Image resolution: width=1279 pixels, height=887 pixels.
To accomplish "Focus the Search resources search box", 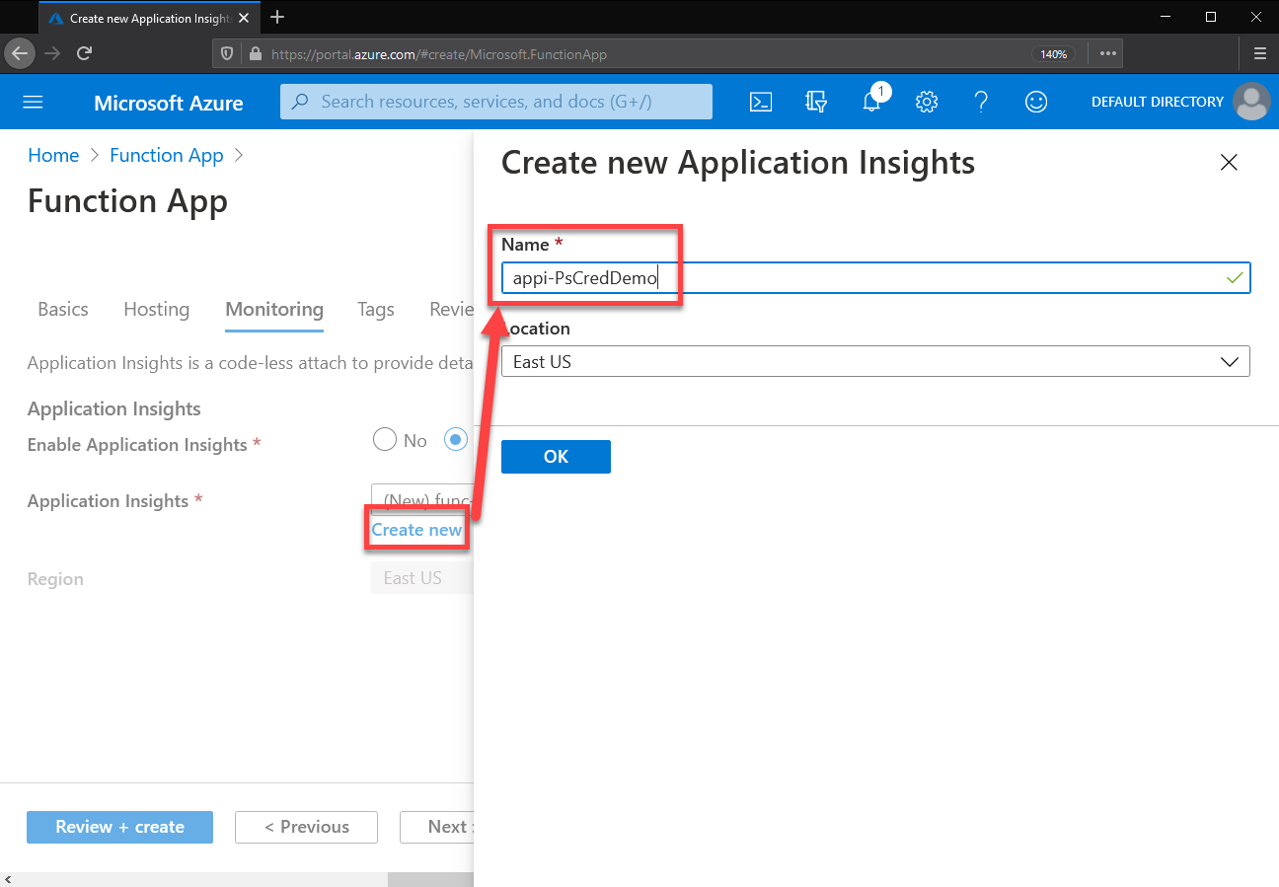I will [x=496, y=102].
